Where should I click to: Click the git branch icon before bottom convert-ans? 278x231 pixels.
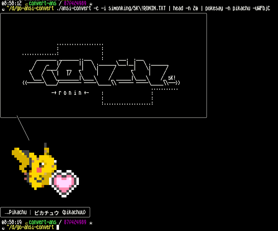[27, 223]
